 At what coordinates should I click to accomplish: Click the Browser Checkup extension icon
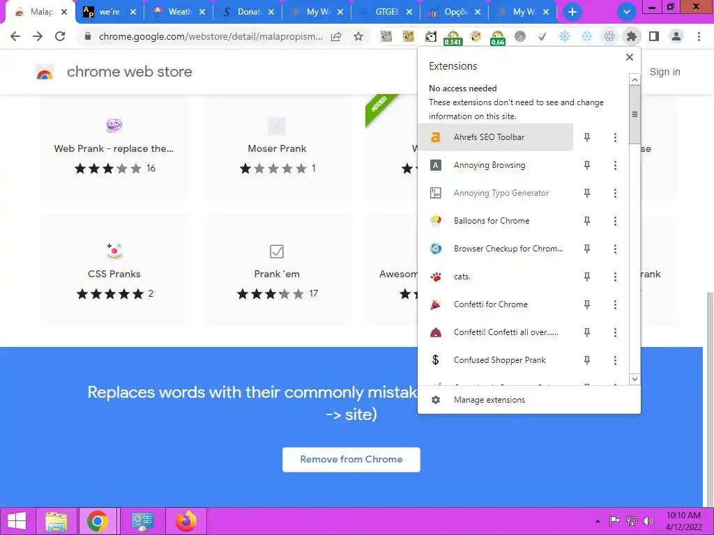coord(436,249)
